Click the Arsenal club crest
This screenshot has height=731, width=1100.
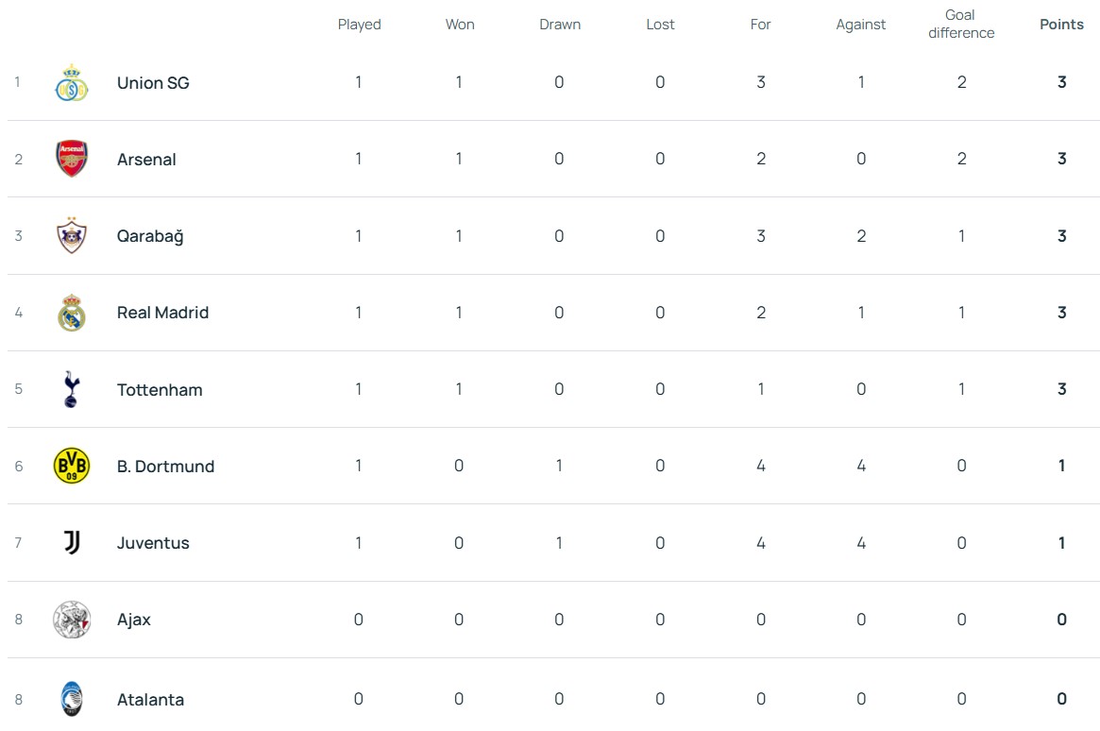click(x=72, y=159)
